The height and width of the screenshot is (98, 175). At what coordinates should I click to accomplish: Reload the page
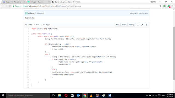10,6
